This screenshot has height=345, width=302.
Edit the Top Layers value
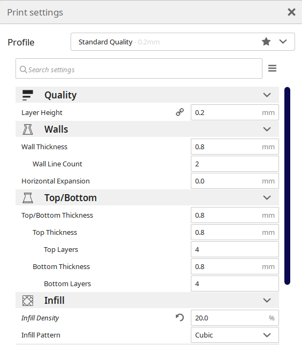pos(235,249)
